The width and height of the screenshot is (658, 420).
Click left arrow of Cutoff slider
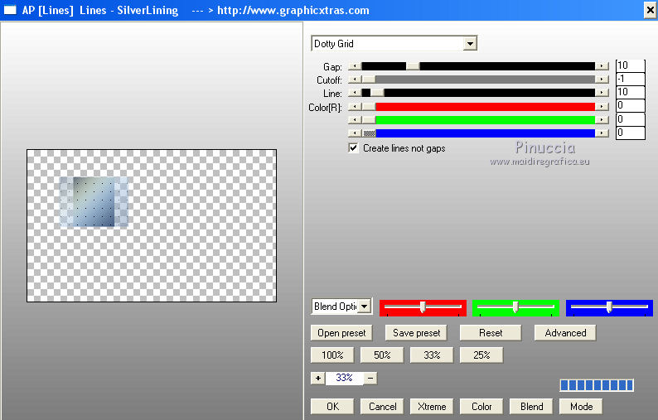[x=355, y=80]
